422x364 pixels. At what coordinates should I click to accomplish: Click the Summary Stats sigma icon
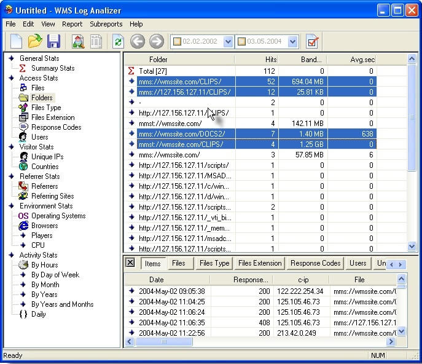click(x=23, y=68)
